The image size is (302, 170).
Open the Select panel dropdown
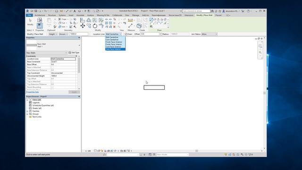point(30,30)
